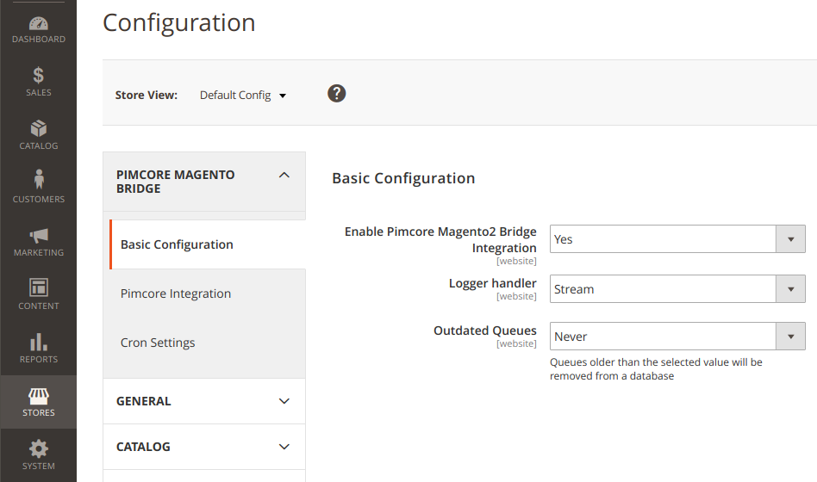Open the Logger handler dropdown
The image size is (817, 482).
(x=677, y=289)
